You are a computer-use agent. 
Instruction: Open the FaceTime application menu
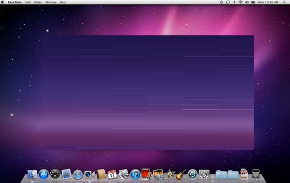click(14, 2)
